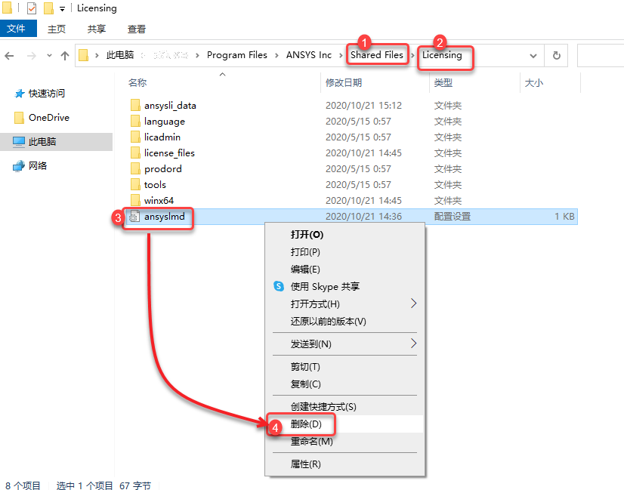Expand breadcrumb chevron after Shared Files
Image resolution: width=624 pixels, height=490 pixels.
[x=412, y=55]
